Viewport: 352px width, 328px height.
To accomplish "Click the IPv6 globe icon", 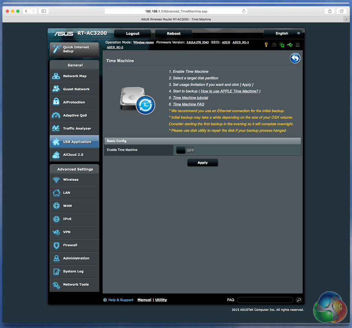I will point(56,219).
